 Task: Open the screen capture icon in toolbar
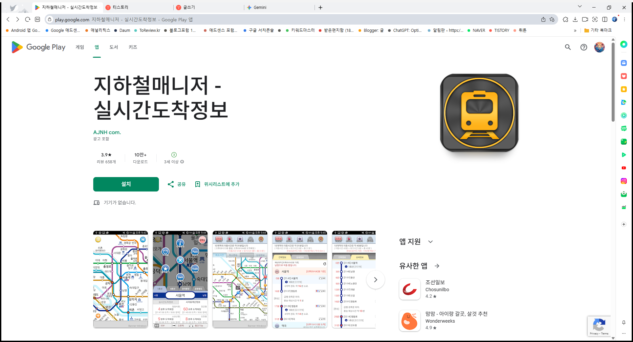click(x=595, y=19)
